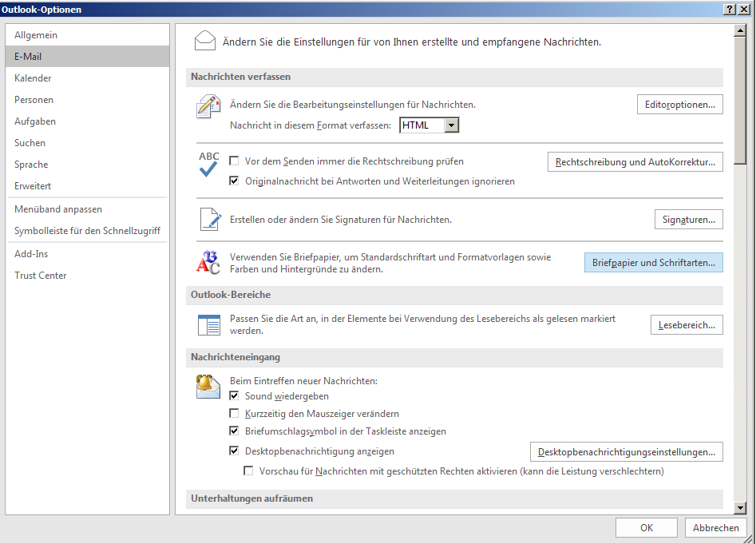Viewport: 756px width, 544px height.
Task: Open Rechtschreibung und AutoKorrektur
Action: click(x=635, y=162)
